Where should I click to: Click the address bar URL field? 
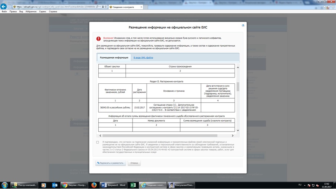click(56, 7)
